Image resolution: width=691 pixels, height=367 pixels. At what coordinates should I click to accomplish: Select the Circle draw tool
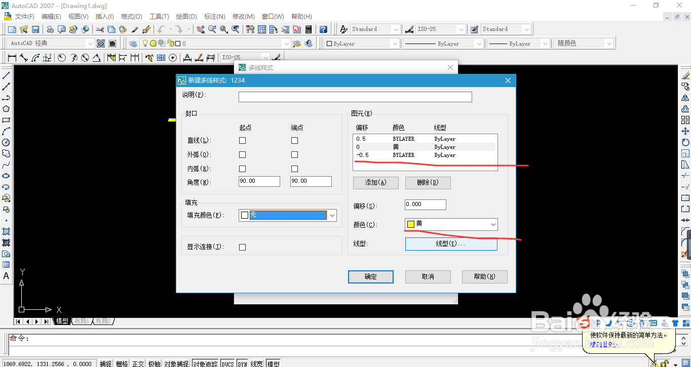pyautogui.click(x=6, y=142)
